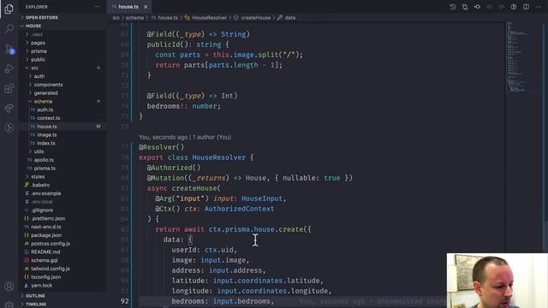Expand the styles folder
Screen dimensions: 548x308
tap(63, 177)
